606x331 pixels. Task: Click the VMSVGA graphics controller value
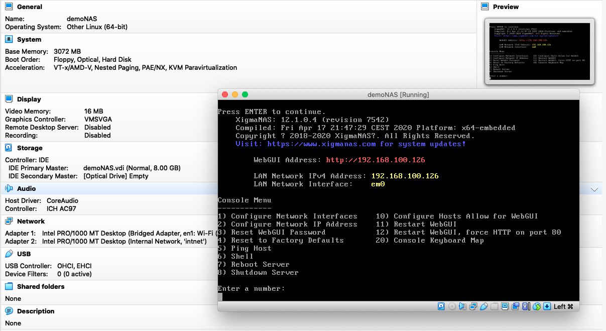point(98,119)
